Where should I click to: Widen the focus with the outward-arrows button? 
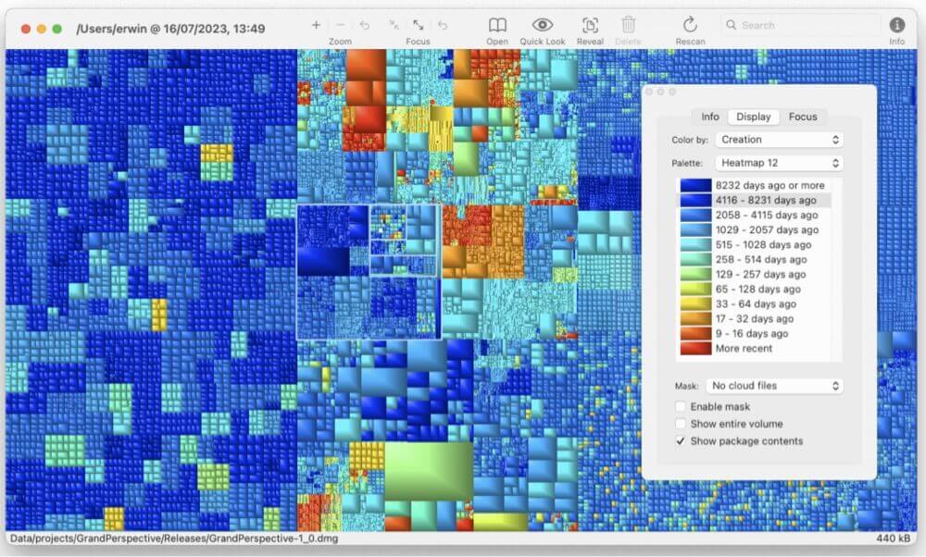click(419, 25)
